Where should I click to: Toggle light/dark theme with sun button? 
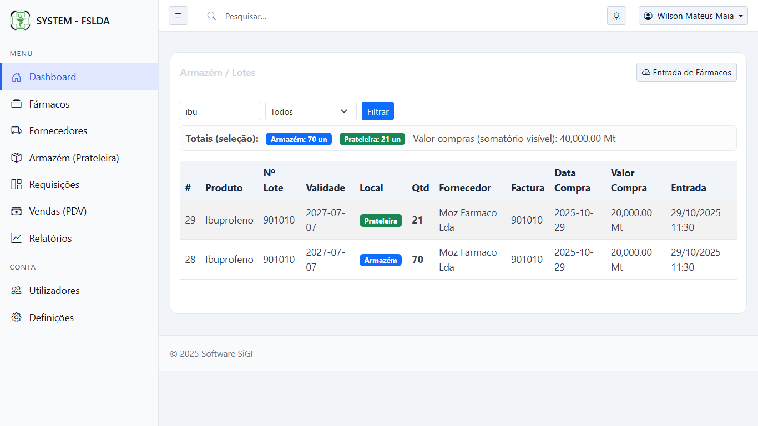616,16
